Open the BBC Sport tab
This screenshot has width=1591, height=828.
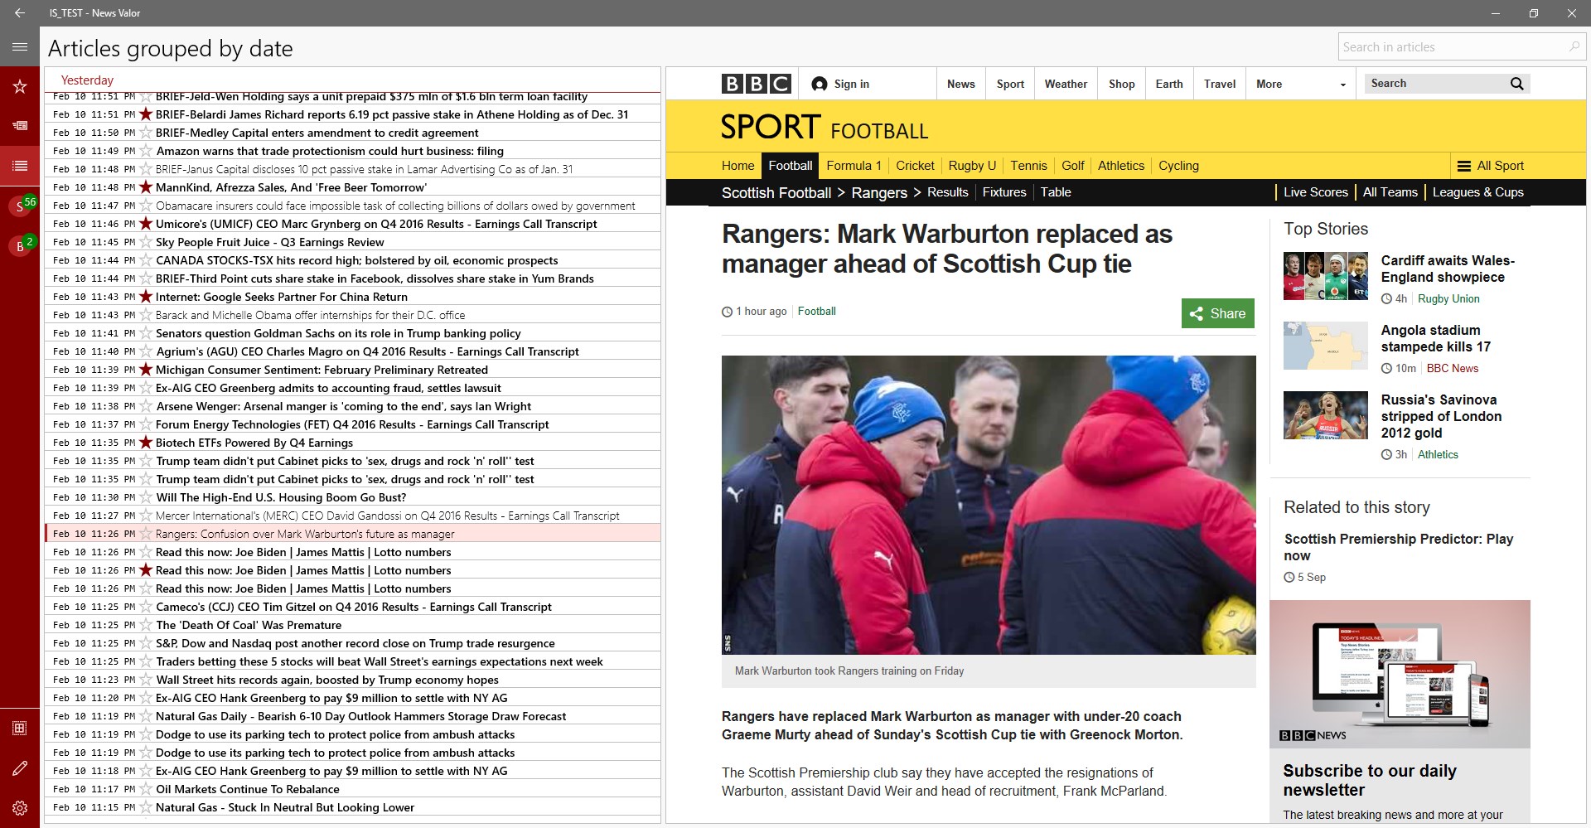[x=1010, y=84]
